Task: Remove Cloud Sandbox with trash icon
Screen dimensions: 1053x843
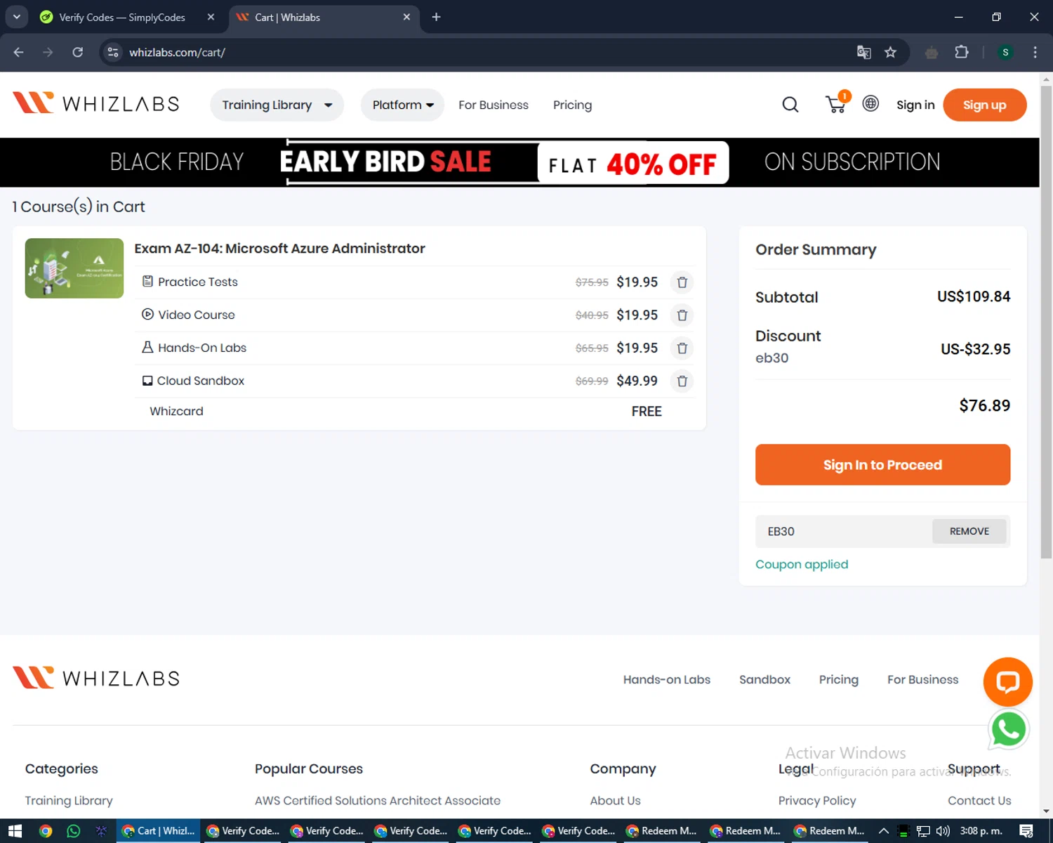Action: pos(682,381)
